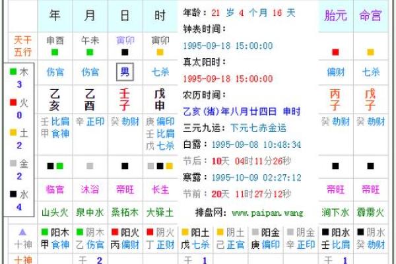This screenshot has width=396, height=264.
Task: Open the www.paipan.wang website link
Action: tap(267, 213)
